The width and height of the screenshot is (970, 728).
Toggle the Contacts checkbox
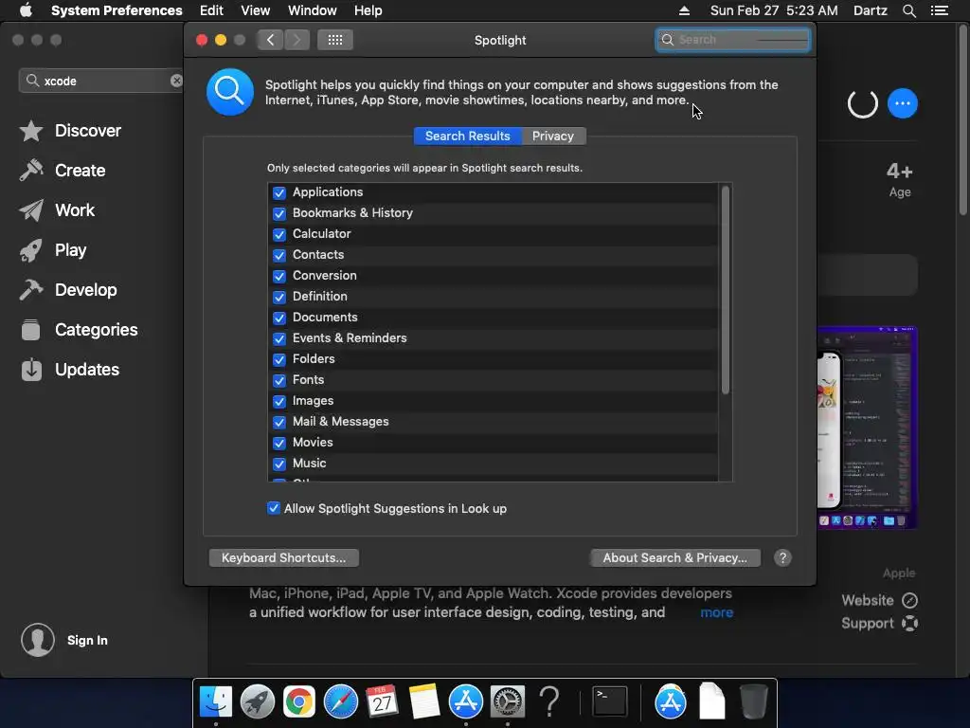[279, 255]
